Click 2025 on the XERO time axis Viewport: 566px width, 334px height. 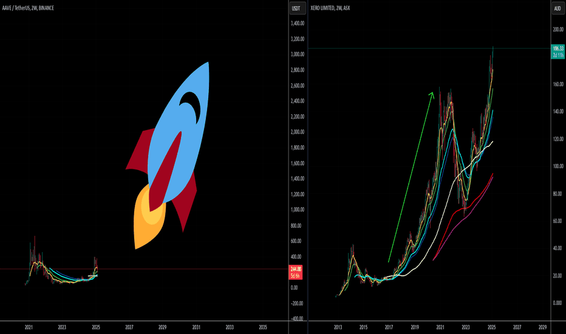pos(492,327)
